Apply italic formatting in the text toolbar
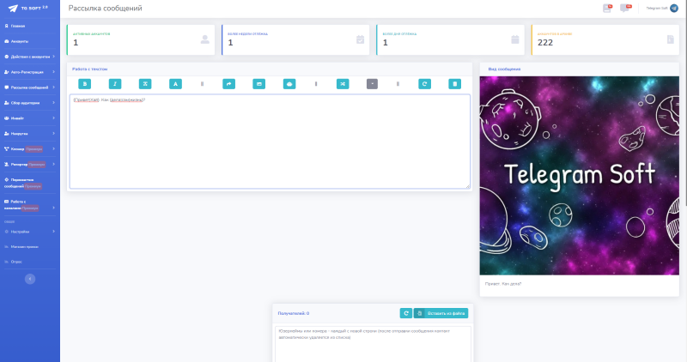This screenshot has height=362, width=687. 115,84
